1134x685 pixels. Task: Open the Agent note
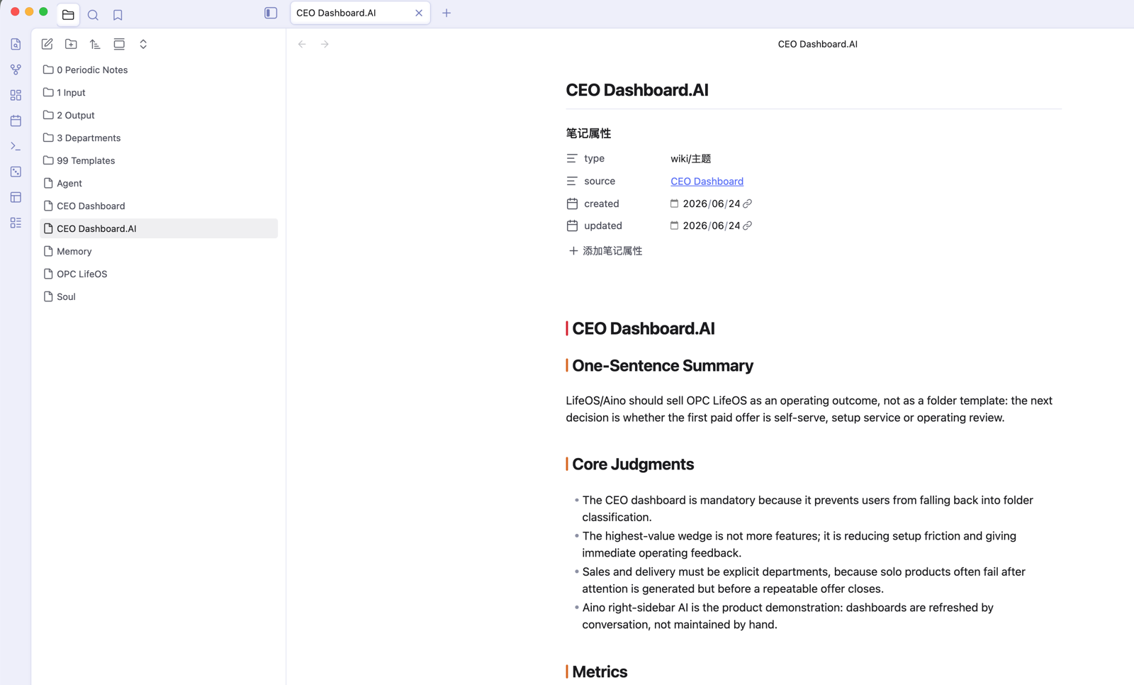[159, 183]
